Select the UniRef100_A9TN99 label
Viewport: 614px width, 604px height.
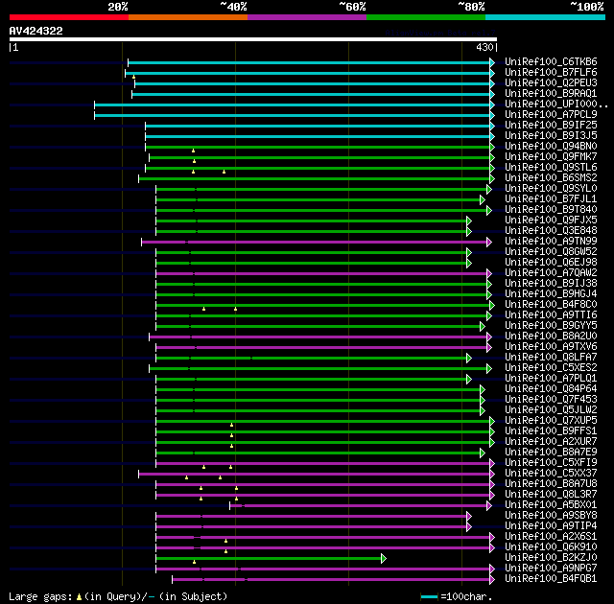point(551,242)
